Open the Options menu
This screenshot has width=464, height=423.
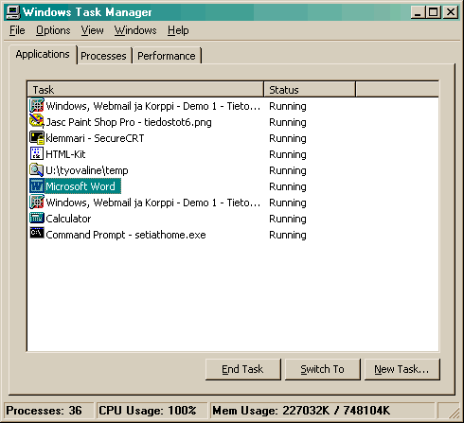(x=53, y=30)
